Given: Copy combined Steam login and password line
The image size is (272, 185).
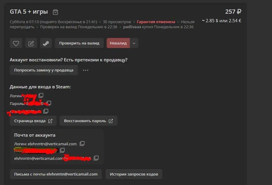Looking at the screenshot, I should click(x=46, y=111).
